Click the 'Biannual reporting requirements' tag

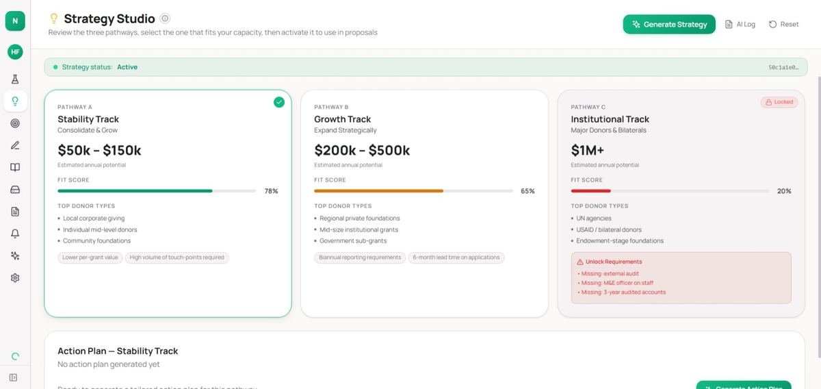tap(360, 258)
